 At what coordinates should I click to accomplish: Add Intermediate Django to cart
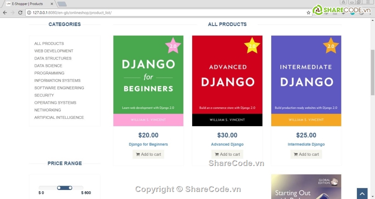306,154
